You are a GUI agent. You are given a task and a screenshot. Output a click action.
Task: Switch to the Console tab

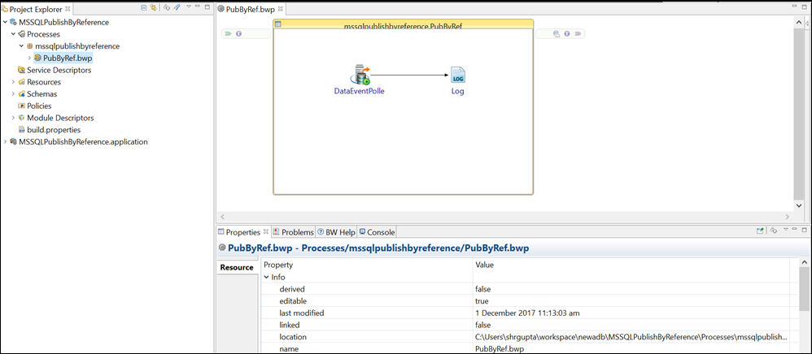[x=377, y=232]
